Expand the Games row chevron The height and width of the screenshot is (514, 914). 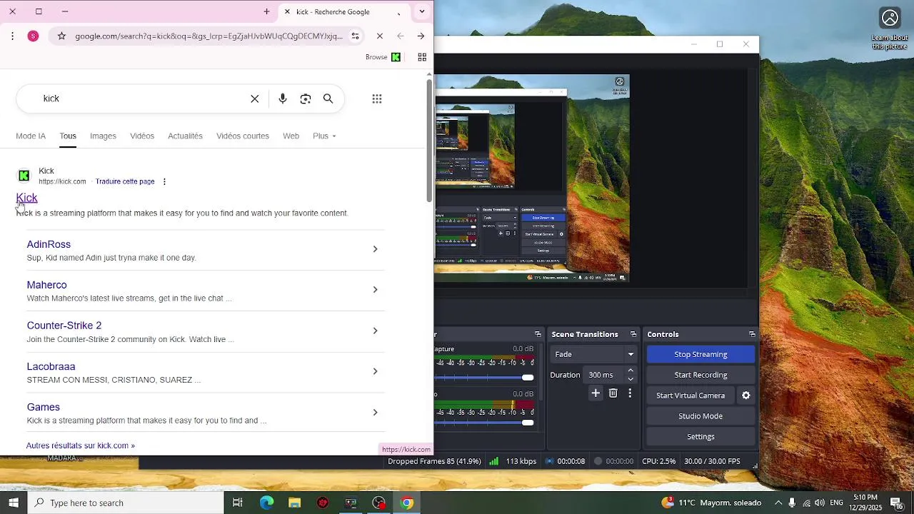375,412
